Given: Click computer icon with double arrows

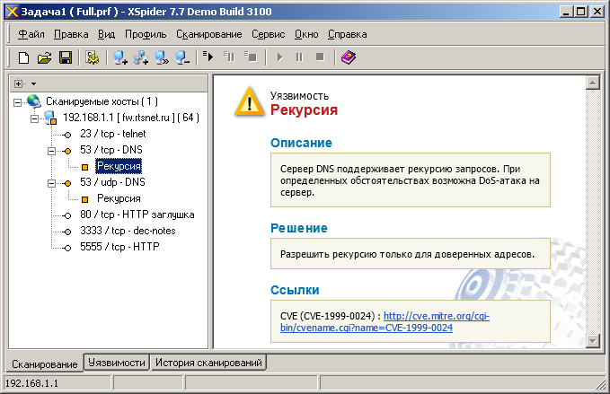Looking at the screenshot, I should point(162,58).
